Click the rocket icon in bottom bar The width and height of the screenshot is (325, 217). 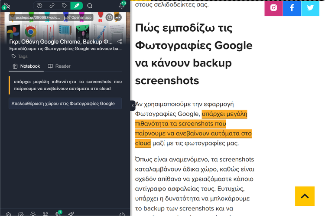pos(71,214)
